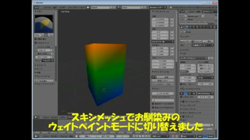Expand the ストローク (Stroke) panel

(x=40, y=65)
